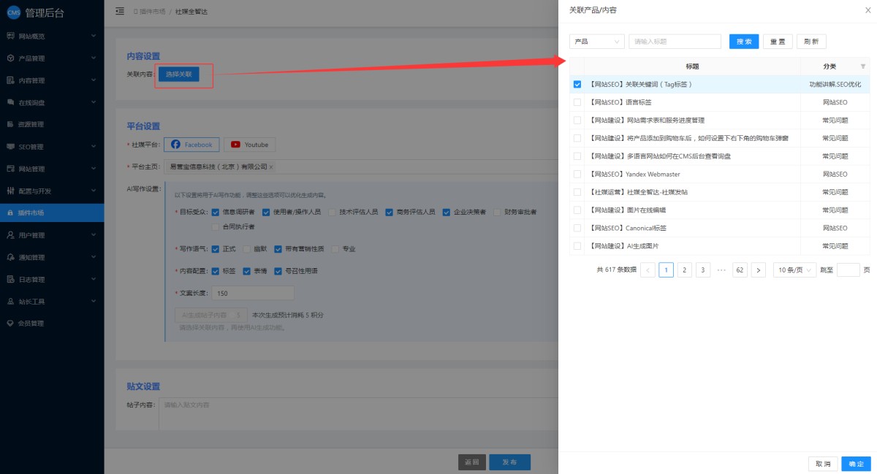The image size is (877, 474).
Task: Open the 产品 type dropdown in dialog
Action: 597,42
